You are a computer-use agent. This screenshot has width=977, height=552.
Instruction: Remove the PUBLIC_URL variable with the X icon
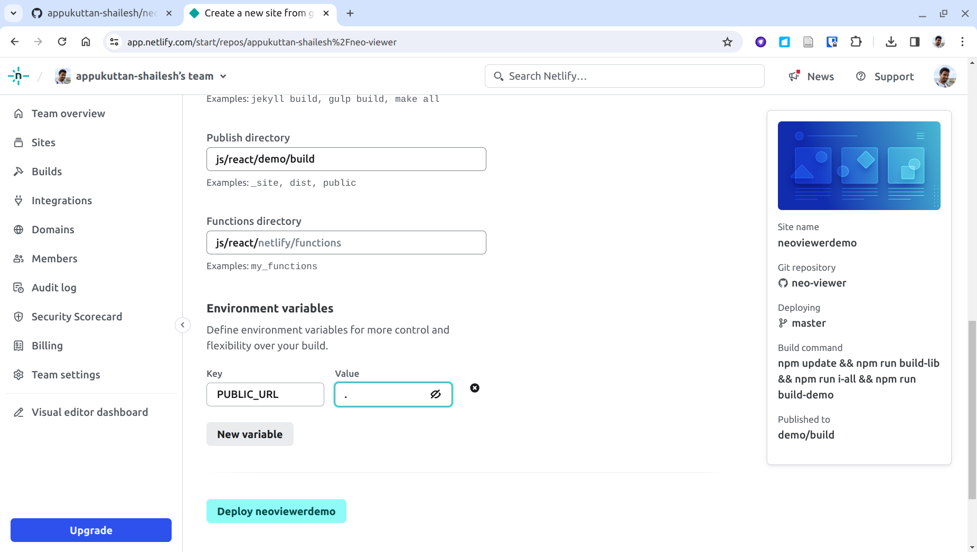tap(474, 388)
